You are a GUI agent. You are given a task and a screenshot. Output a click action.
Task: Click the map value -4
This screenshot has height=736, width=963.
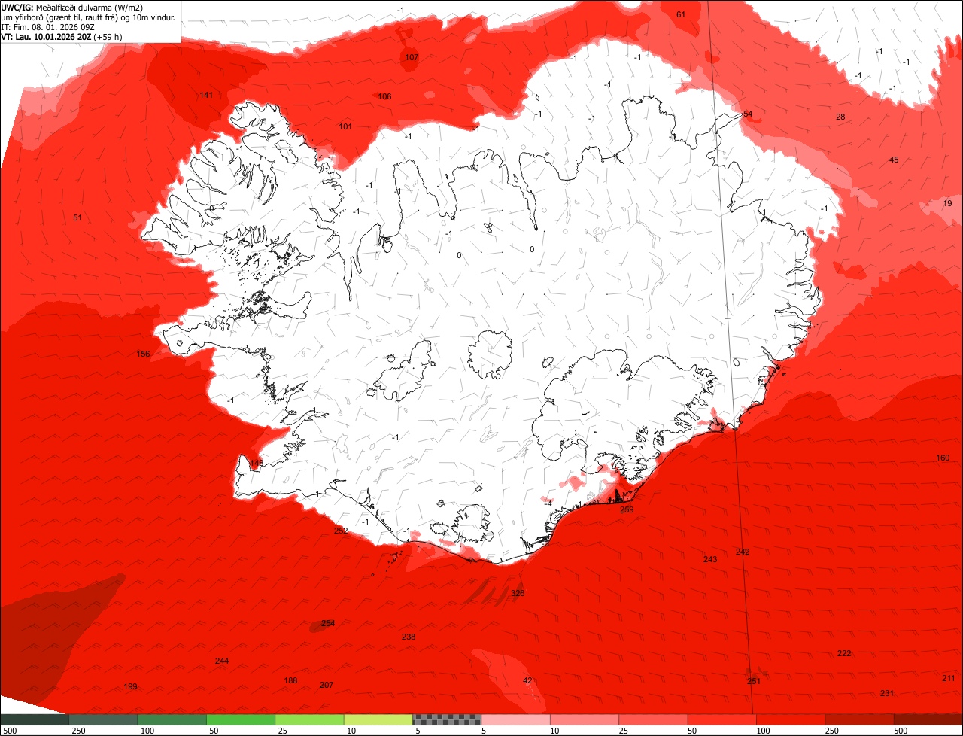click(548, 503)
